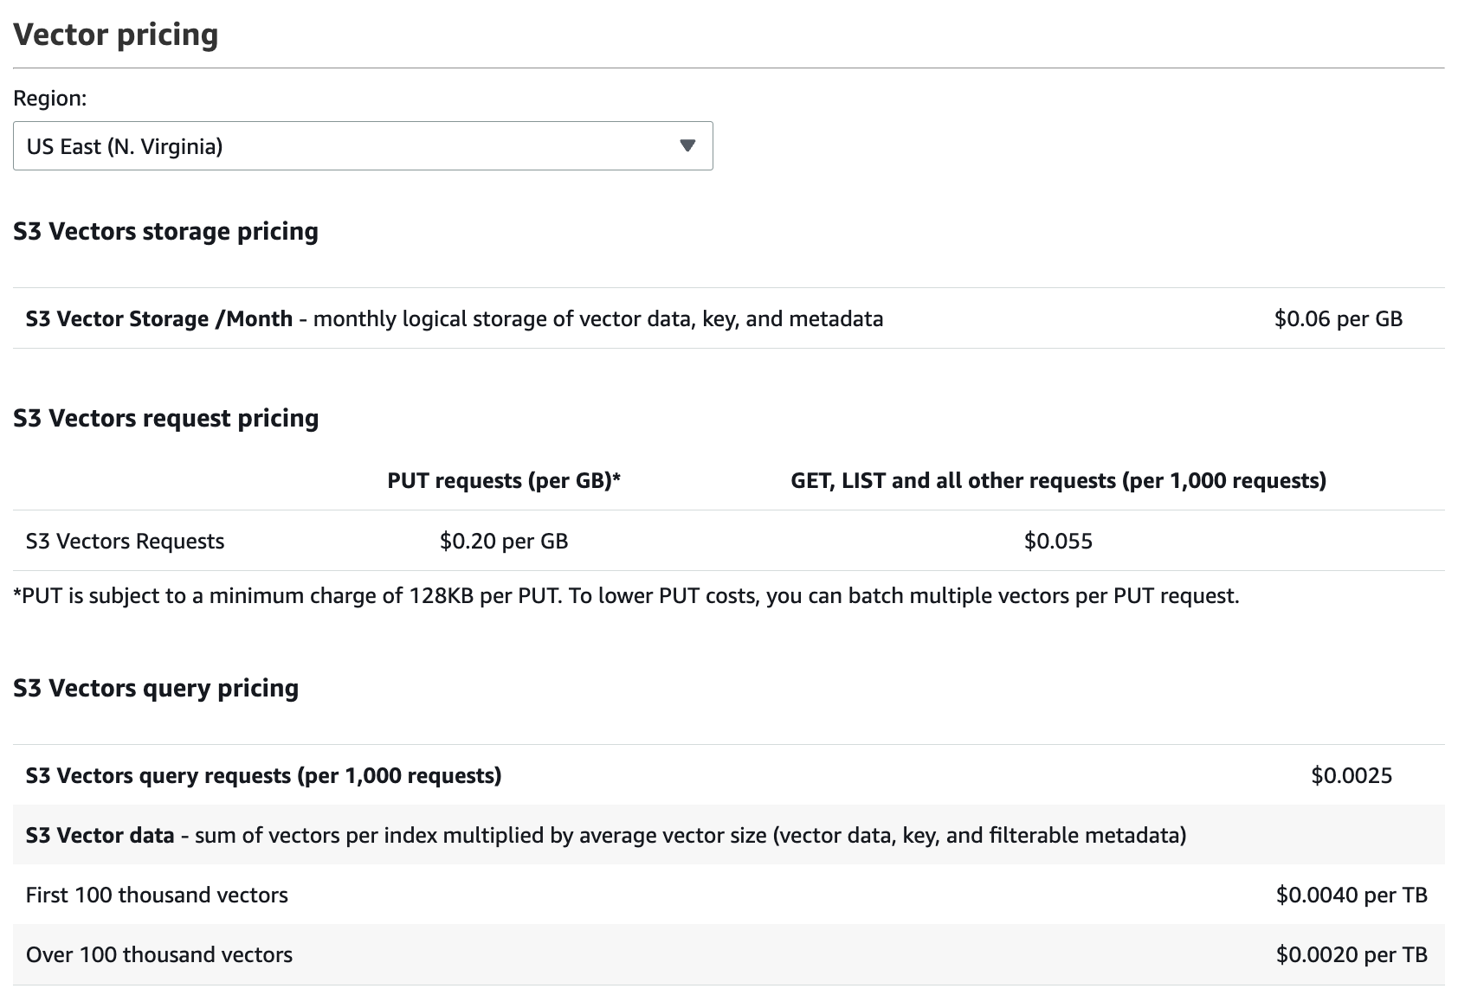Click the $0.20 per GB PUT price
The width and height of the screenshot is (1458, 995).
[504, 542]
